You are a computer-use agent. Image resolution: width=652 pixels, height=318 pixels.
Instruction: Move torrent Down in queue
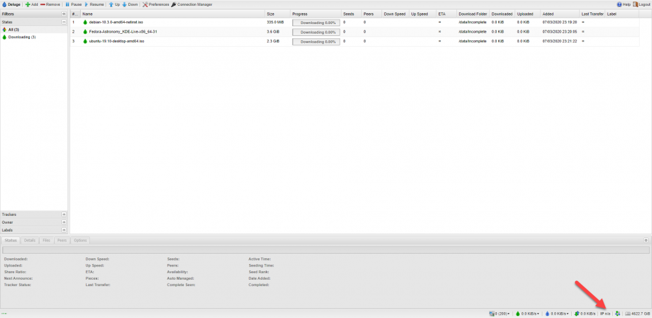coord(130,5)
